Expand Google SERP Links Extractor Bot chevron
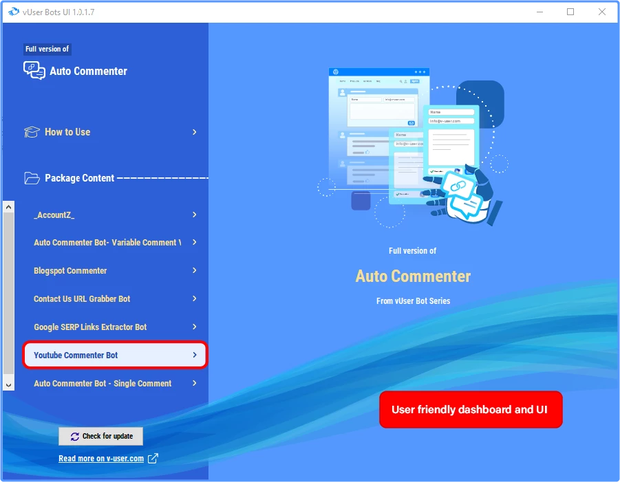 [x=195, y=327]
